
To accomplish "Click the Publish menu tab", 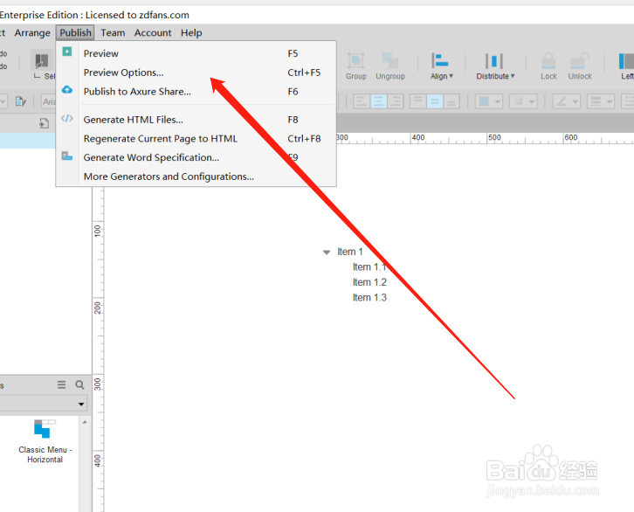I will pyautogui.click(x=75, y=32).
